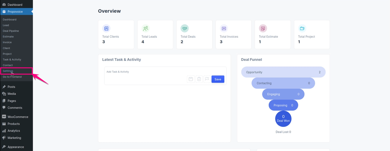
Task: Select the Proposing funnel stage
Action: click(x=283, y=105)
